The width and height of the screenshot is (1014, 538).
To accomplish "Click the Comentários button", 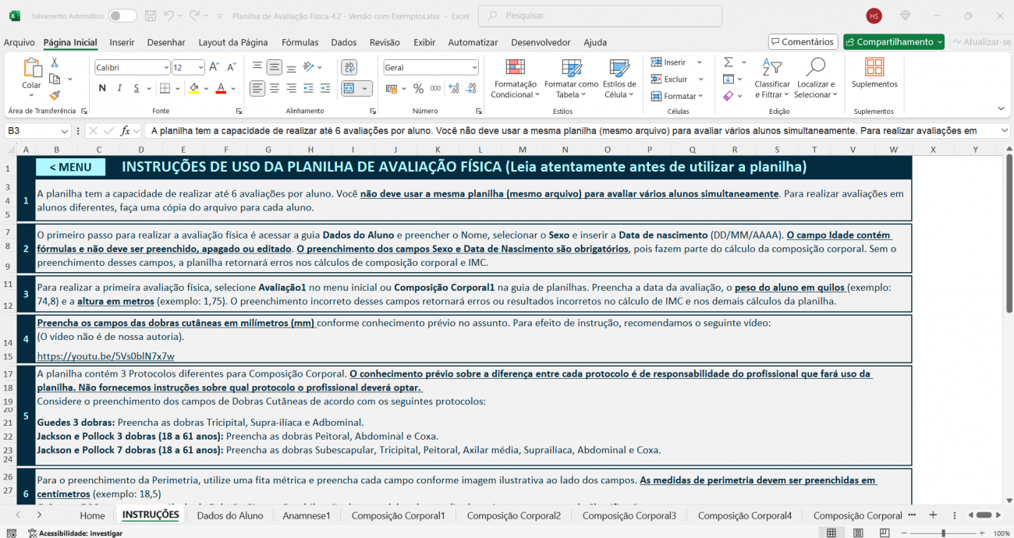I will click(x=803, y=42).
